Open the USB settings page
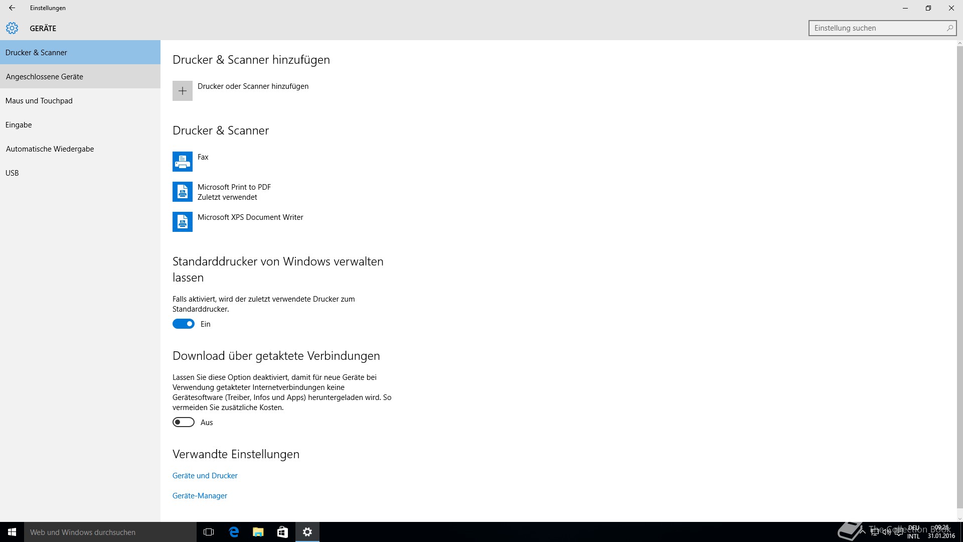963x542 pixels. tap(80, 173)
